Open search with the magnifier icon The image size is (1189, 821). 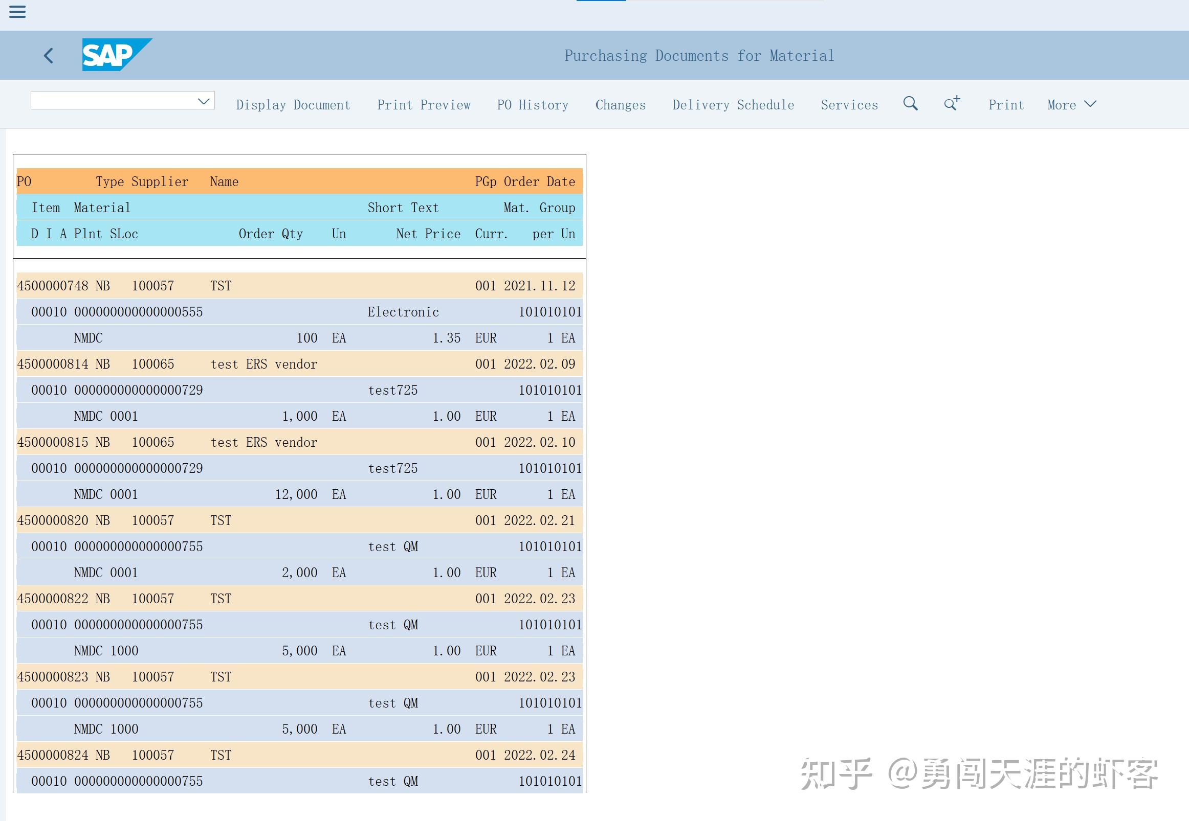(911, 104)
